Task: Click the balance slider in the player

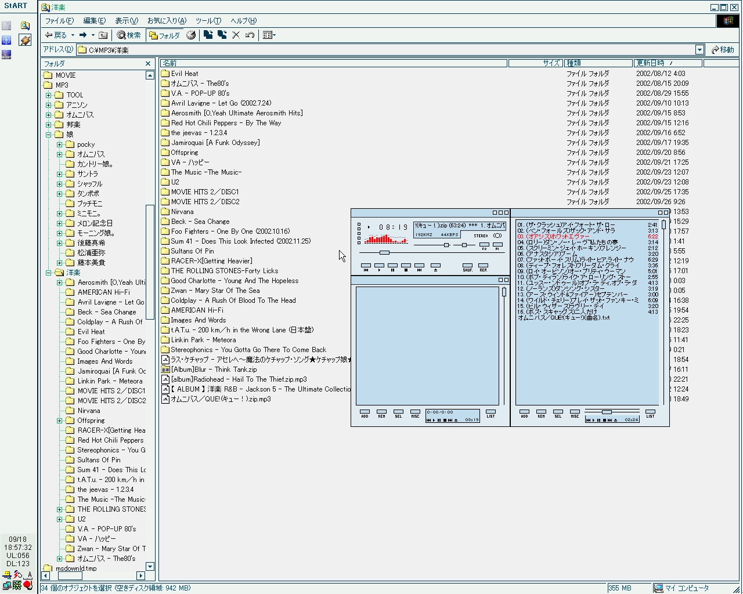Action: tap(464, 245)
